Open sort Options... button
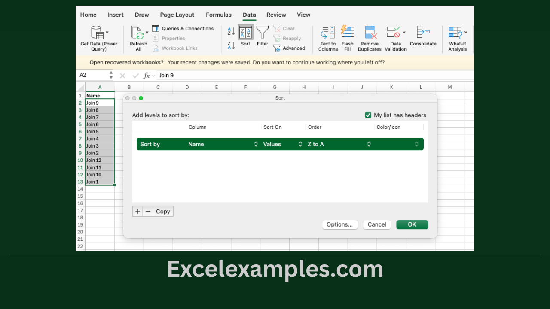The height and width of the screenshot is (309, 550). click(x=340, y=224)
